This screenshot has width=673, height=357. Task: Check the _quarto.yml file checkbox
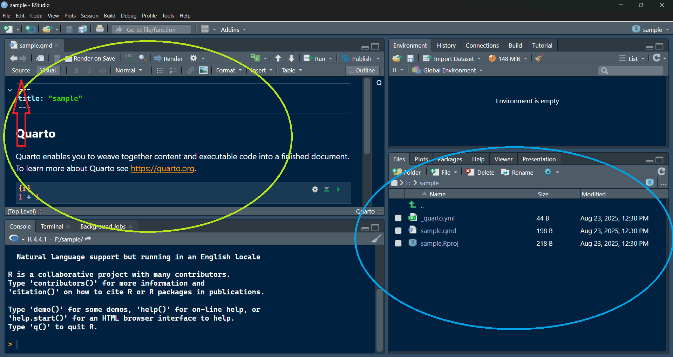pos(398,218)
